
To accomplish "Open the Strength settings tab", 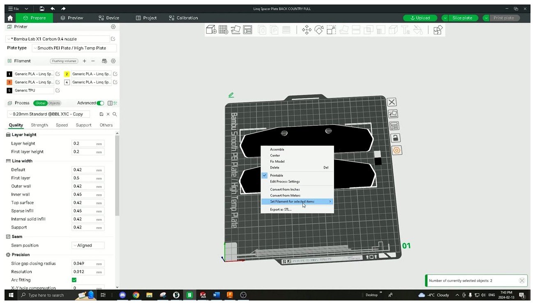I will point(39,125).
